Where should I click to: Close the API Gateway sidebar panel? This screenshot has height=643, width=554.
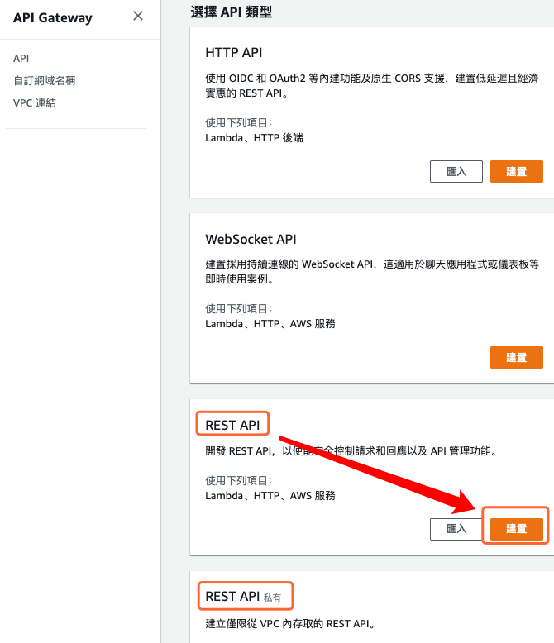coord(138,16)
